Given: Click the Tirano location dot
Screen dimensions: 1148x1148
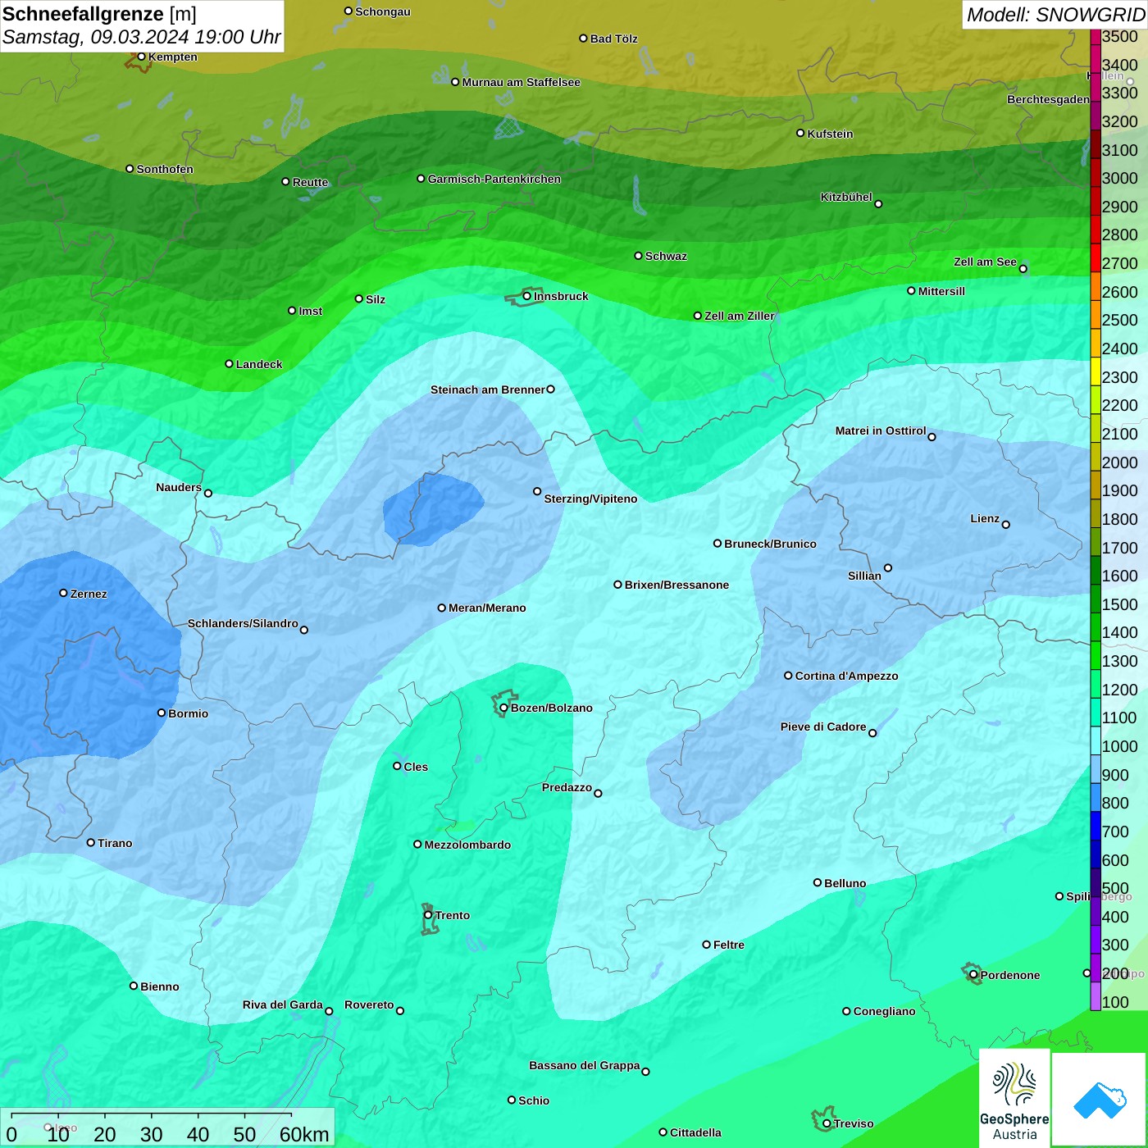Looking at the screenshot, I should (91, 842).
